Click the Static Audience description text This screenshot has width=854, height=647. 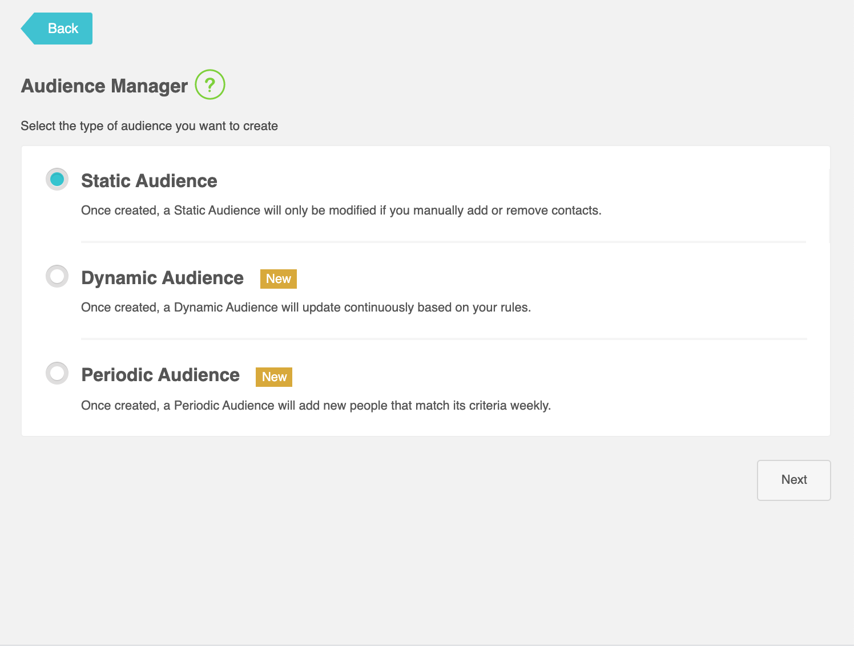[x=341, y=211]
